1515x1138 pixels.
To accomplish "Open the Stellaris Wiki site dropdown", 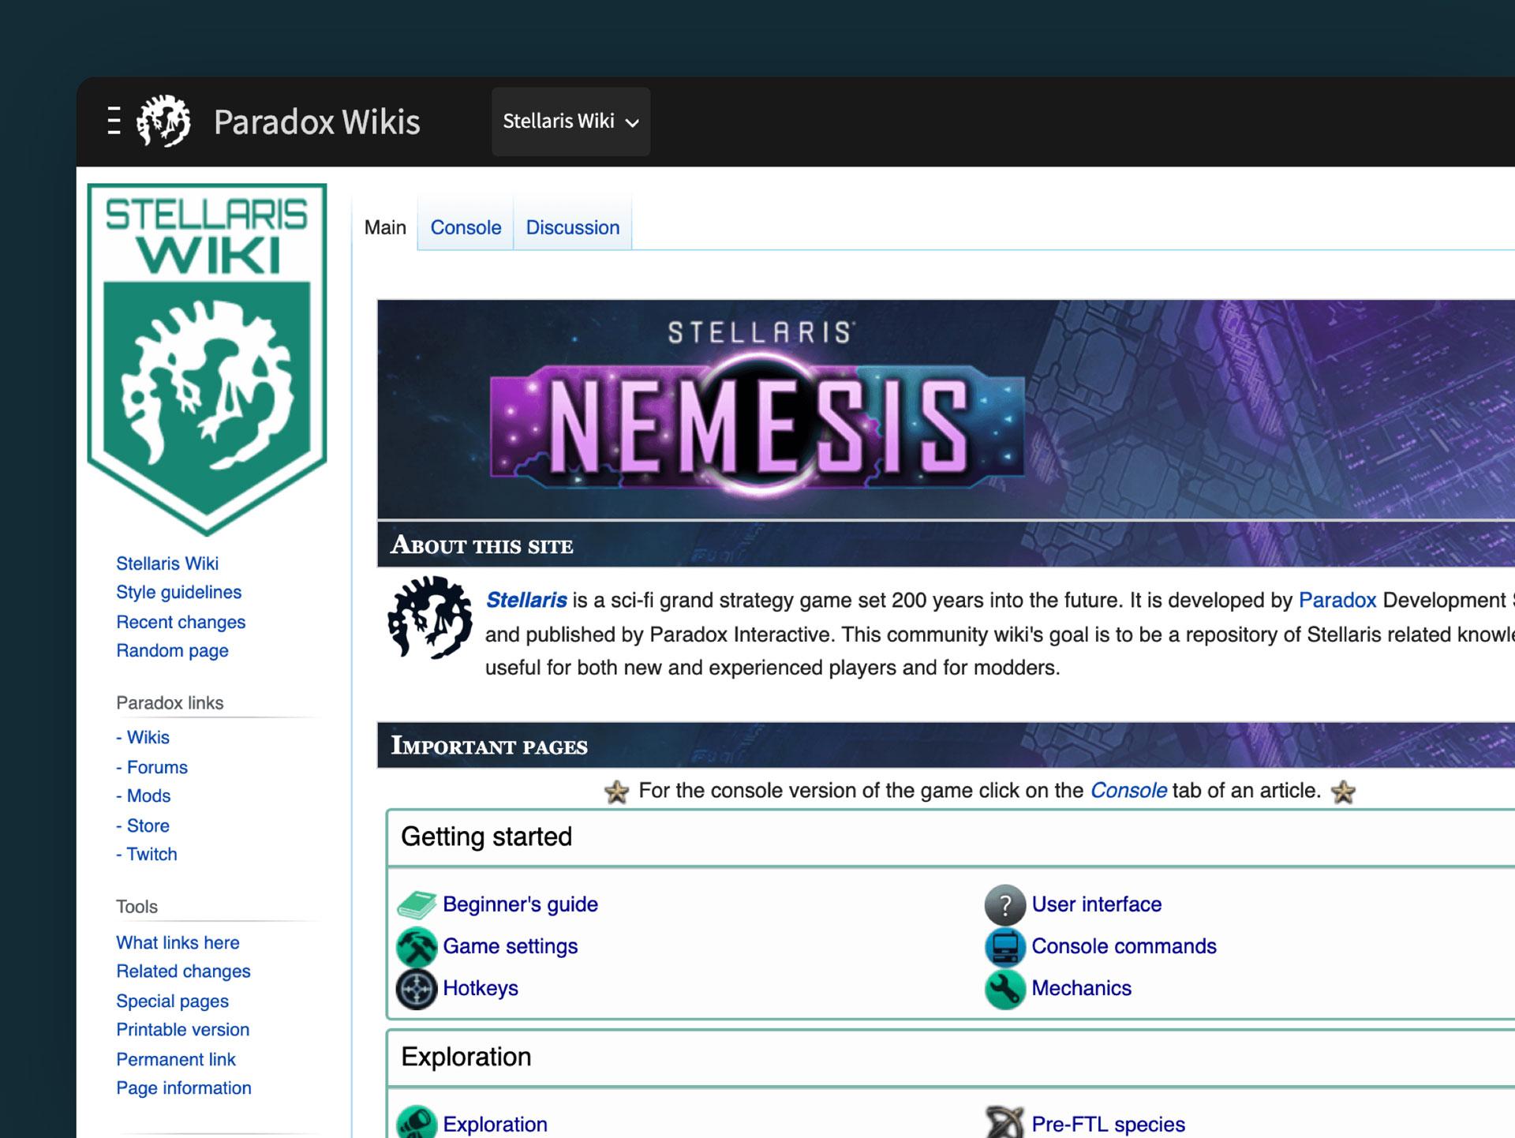I will pos(570,122).
